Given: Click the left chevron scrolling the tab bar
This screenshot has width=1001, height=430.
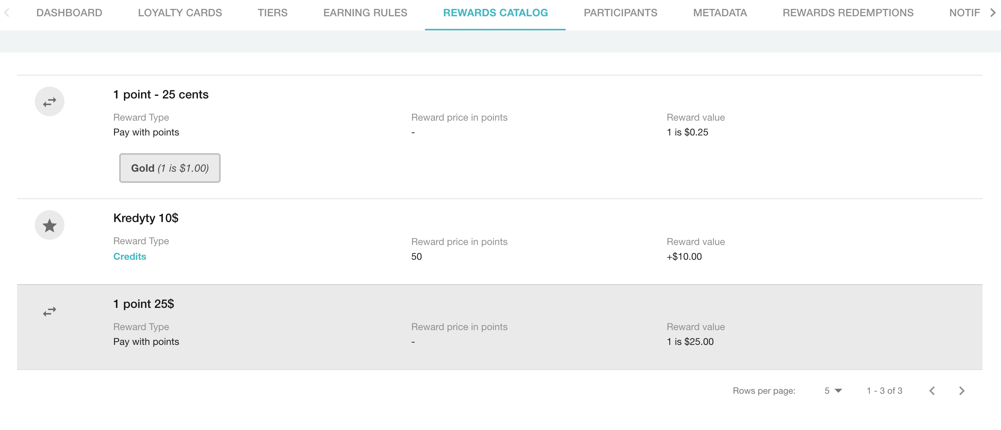Looking at the screenshot, I should click(x=6, y=12).
